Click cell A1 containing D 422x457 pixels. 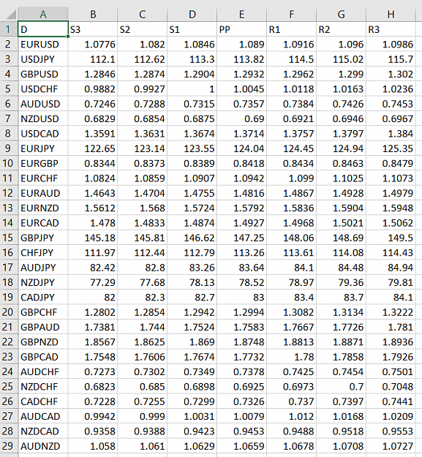click(43, 29)
